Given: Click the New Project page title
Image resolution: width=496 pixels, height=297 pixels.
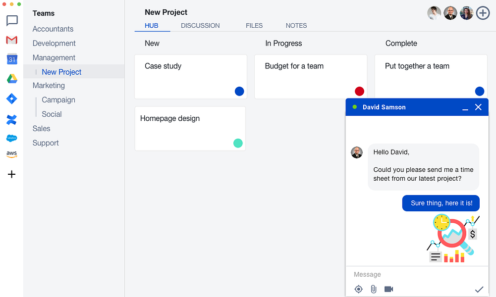Looking at the screenshot, I should [166, 12].
